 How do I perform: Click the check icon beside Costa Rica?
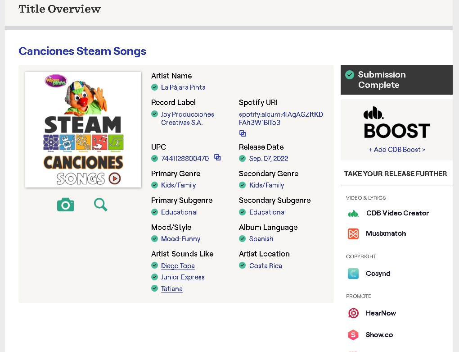[x=243, y=265]
